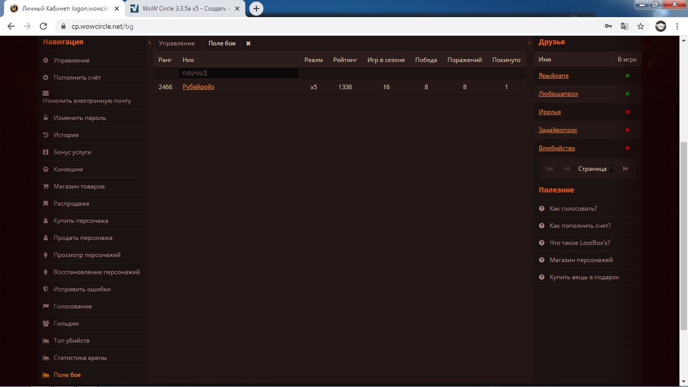Open Статистика арены in navigation
688x387 pixels.
[80, 358]
